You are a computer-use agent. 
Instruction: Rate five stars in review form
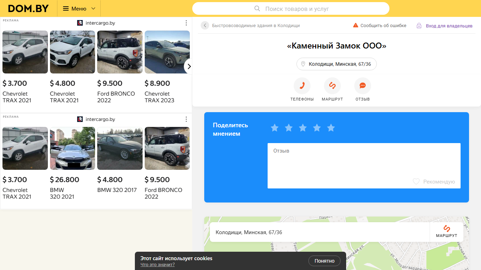[331, 128]
